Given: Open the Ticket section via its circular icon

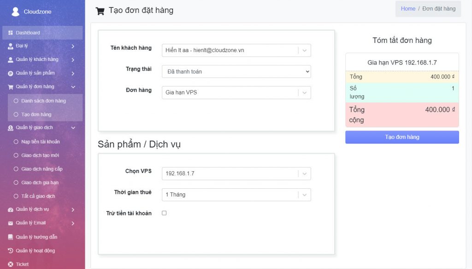Looking at the screenshot, I should click(x=11, y=264).
